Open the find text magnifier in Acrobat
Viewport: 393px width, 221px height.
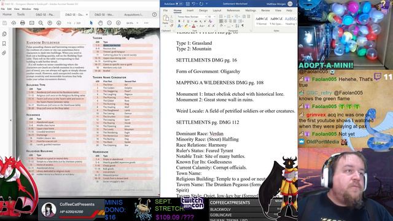point(41,23)
